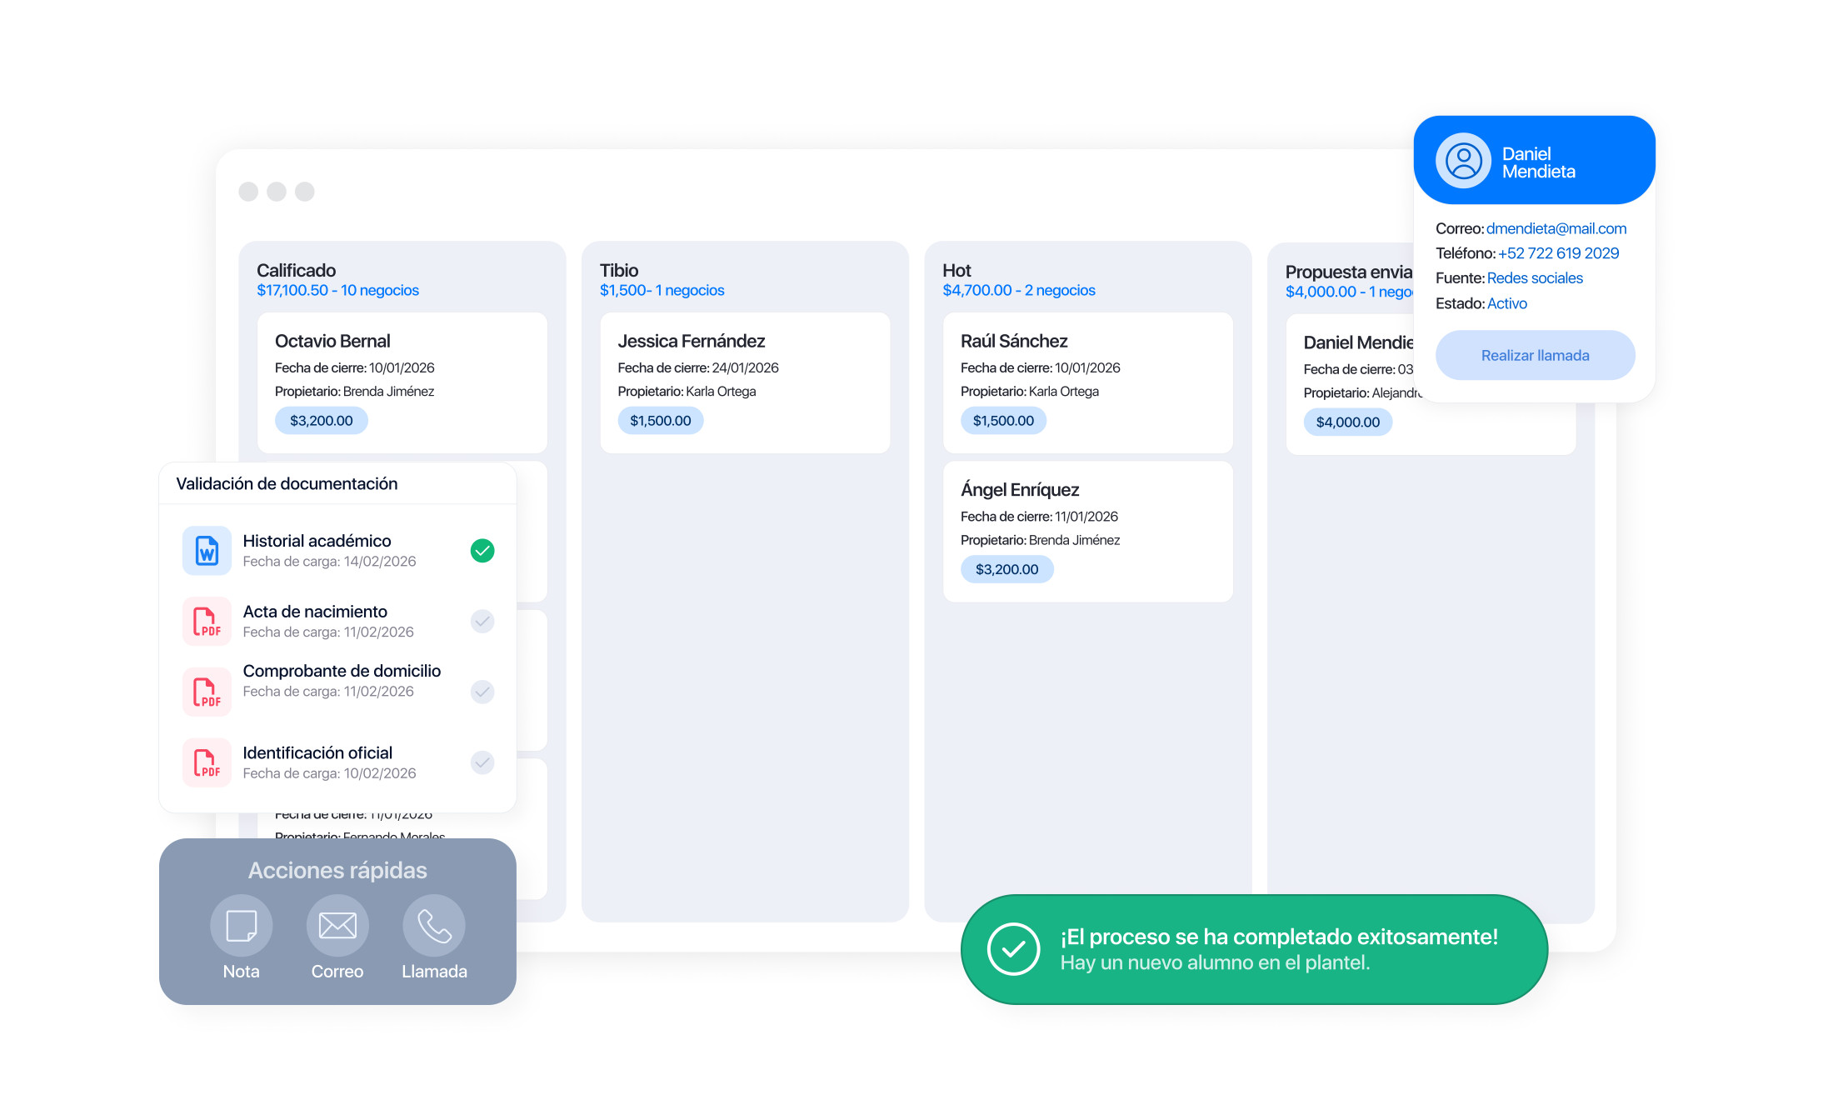This screenshot has height=1100, width=1833.
Task: Click the Nota quick action icon
Action: click(x=241, y=925)
